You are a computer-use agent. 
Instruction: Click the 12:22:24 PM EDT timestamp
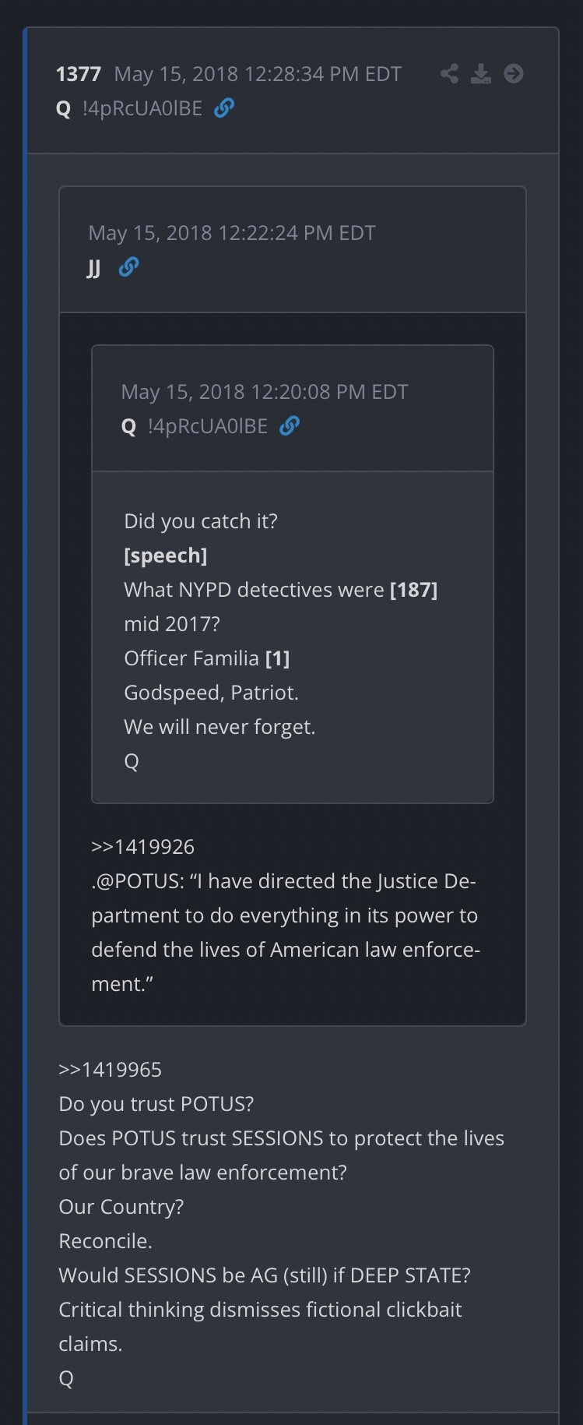coord(232,233)
